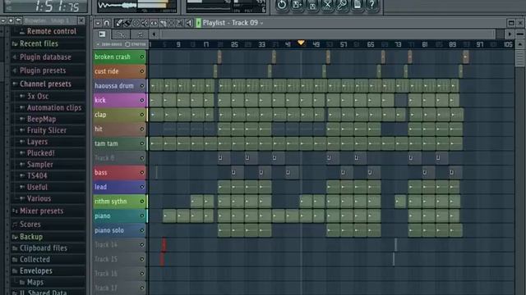Mute the haoussa drum track
Image resolution: width=526 pixels, height=295 pixels.
[142, 86]
